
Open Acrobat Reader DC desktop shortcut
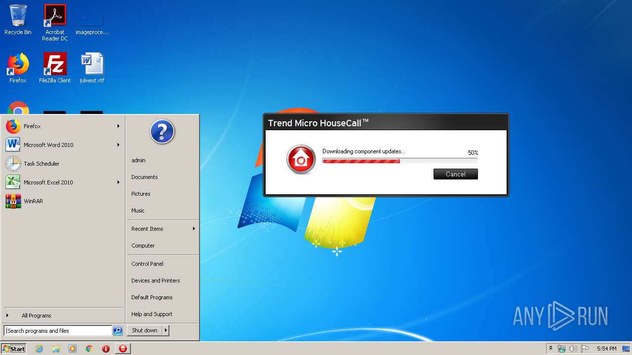coord(55,23)
